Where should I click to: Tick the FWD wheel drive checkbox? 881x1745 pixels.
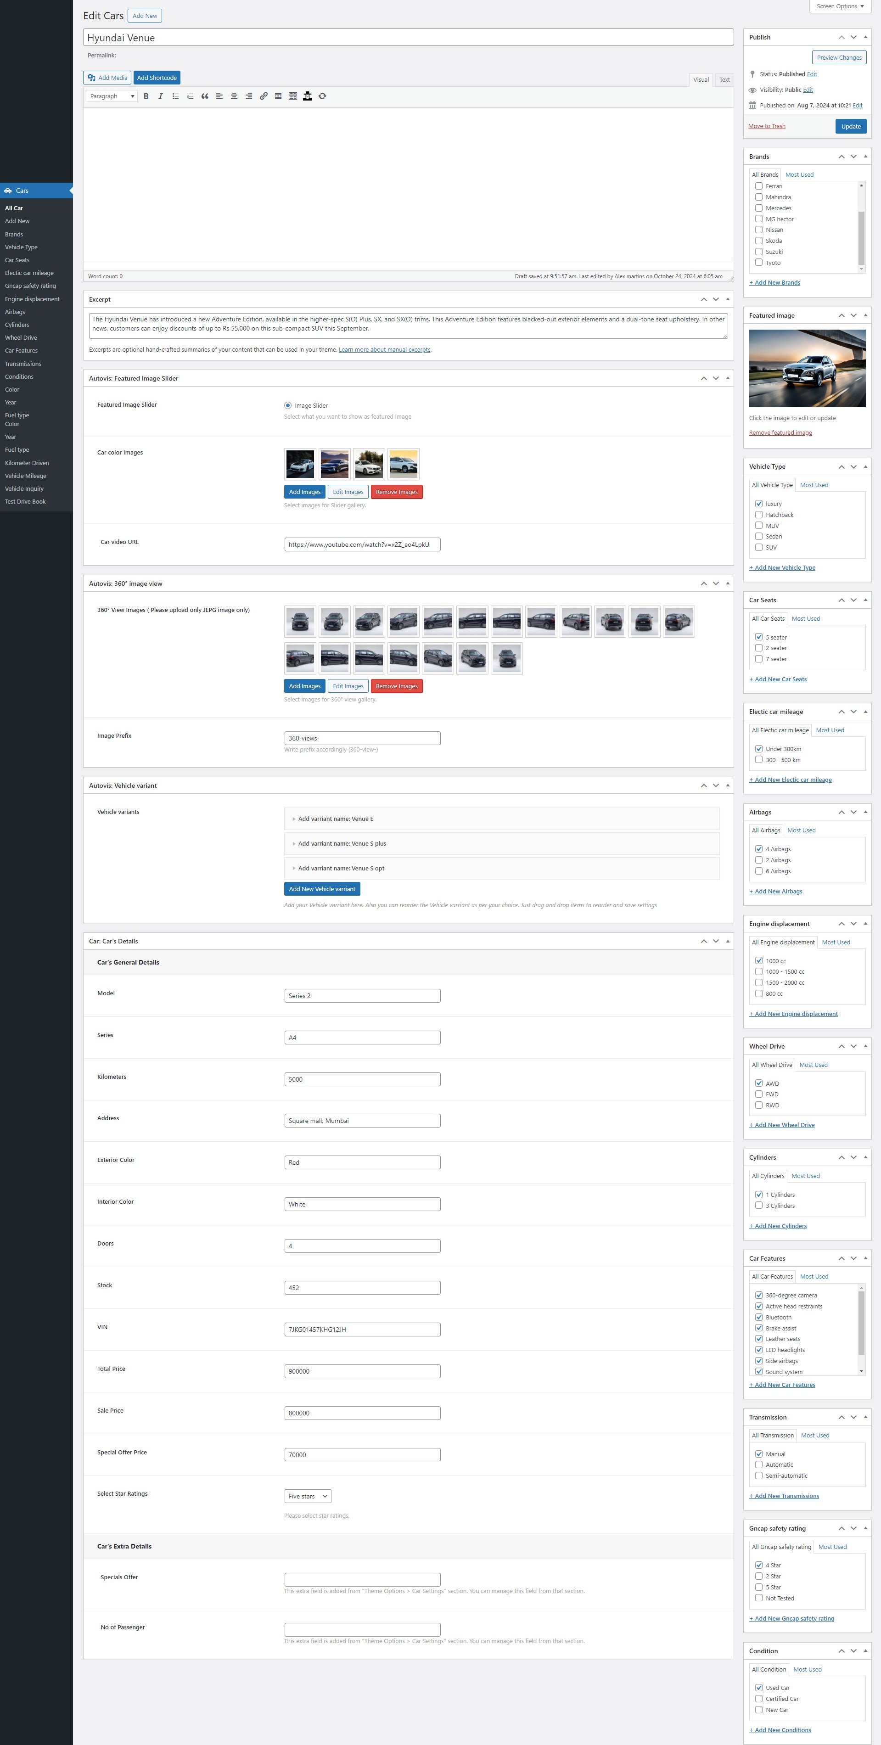(x=759, y=1094)
